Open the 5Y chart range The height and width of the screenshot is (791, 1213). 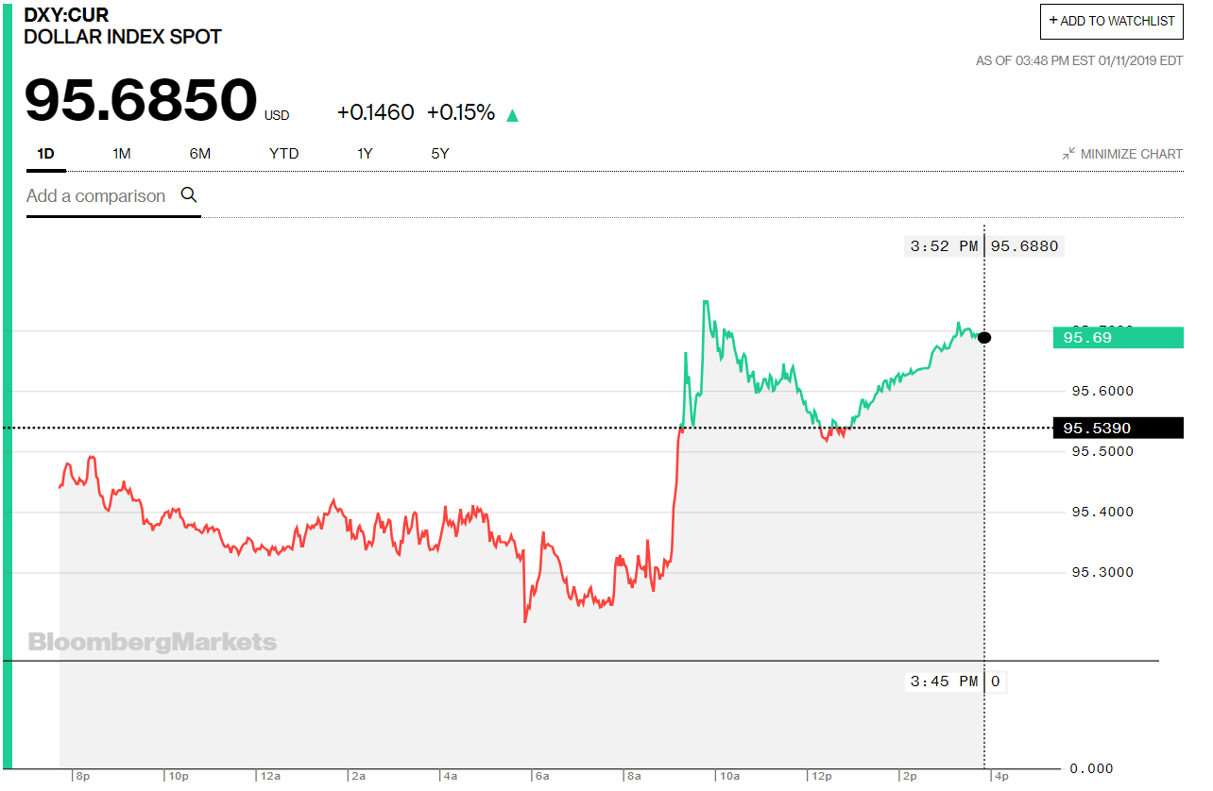coord(440,154)
